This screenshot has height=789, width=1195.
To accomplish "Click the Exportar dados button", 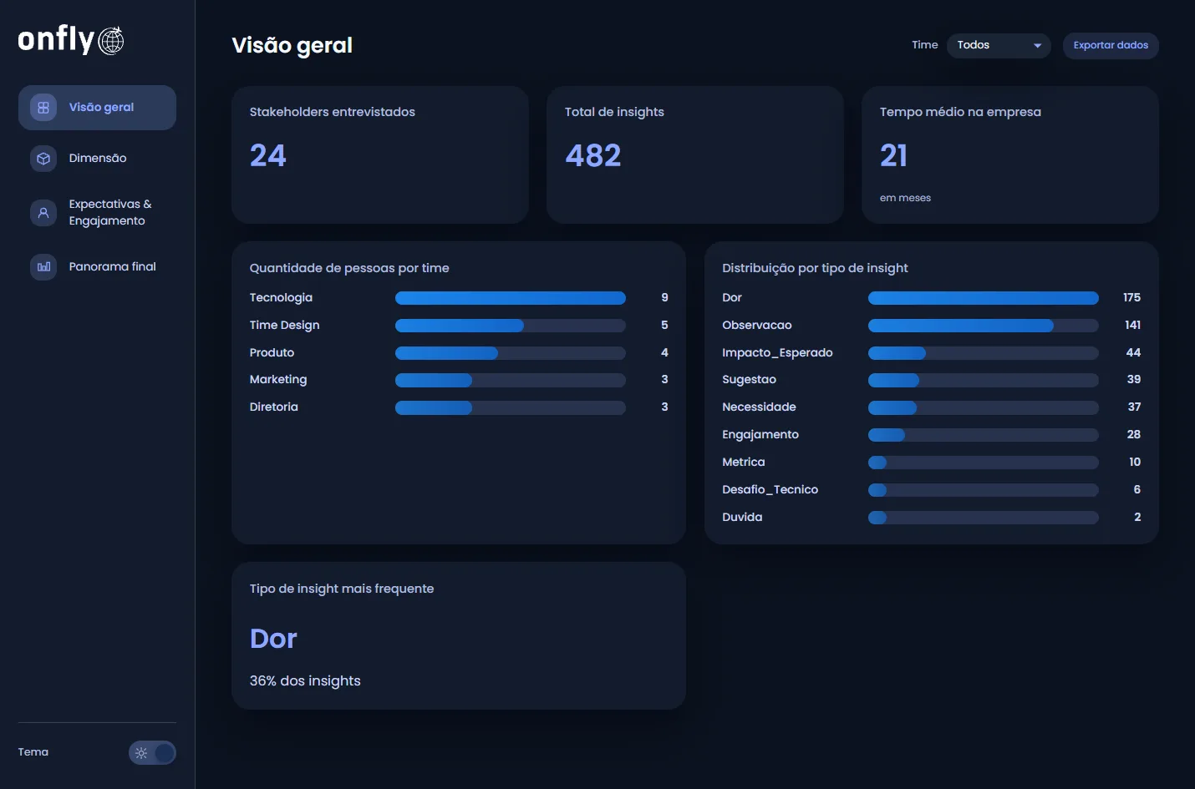I will click(x=1111, y=45).
